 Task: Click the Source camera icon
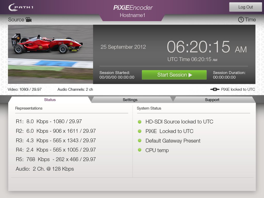[29, 20]
